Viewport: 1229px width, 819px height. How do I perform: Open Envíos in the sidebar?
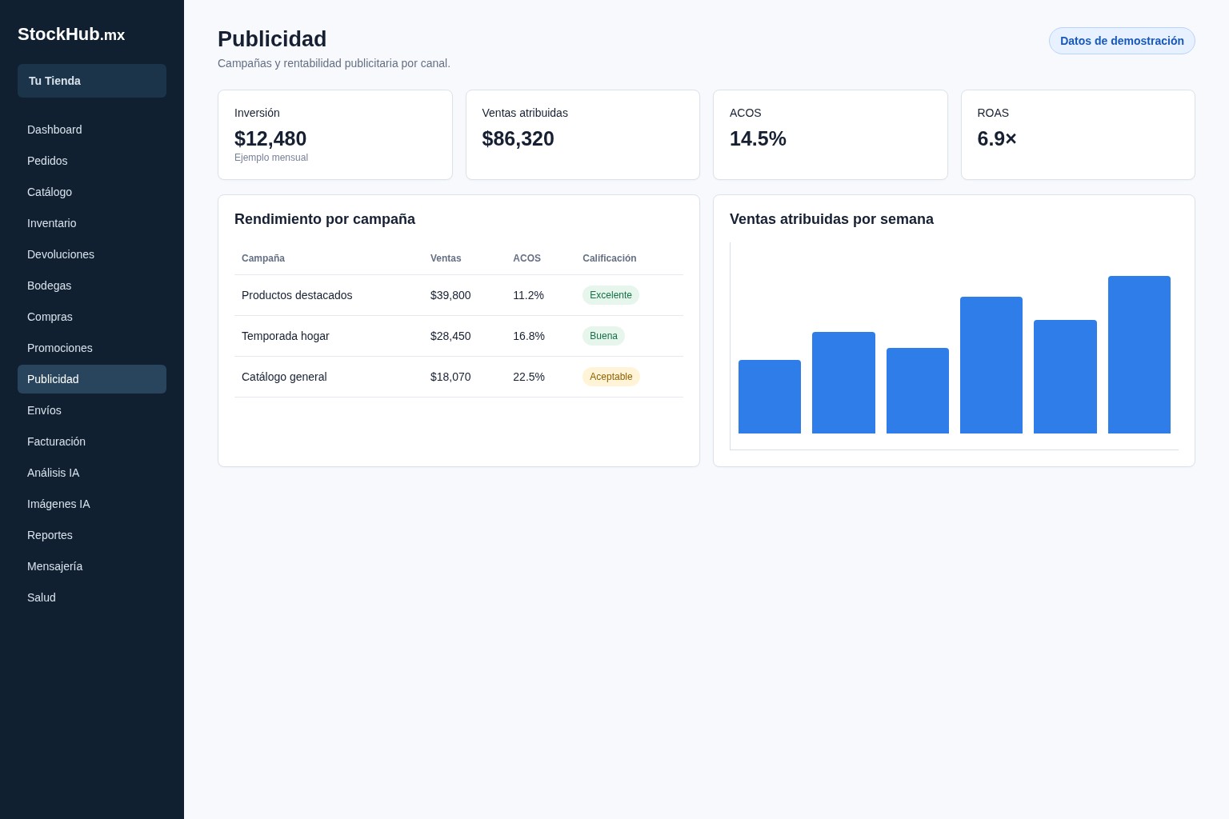point(92,410)
